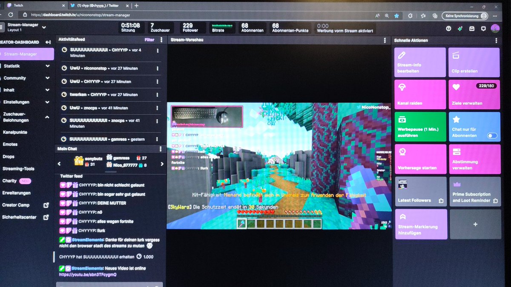This screenshot has width=511, height=287.
Task: Open Latest Followers quick action
Action: tap(421, 191)
